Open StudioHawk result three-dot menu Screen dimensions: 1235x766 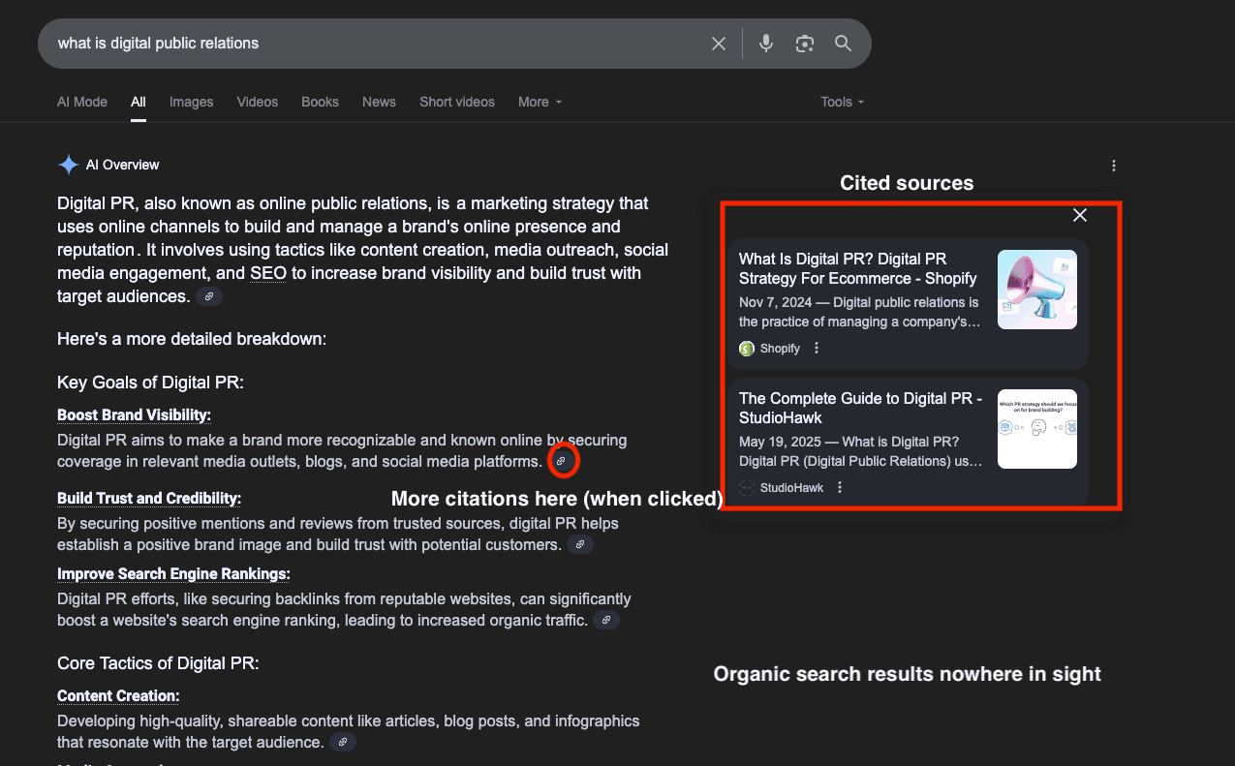(840, 488)
